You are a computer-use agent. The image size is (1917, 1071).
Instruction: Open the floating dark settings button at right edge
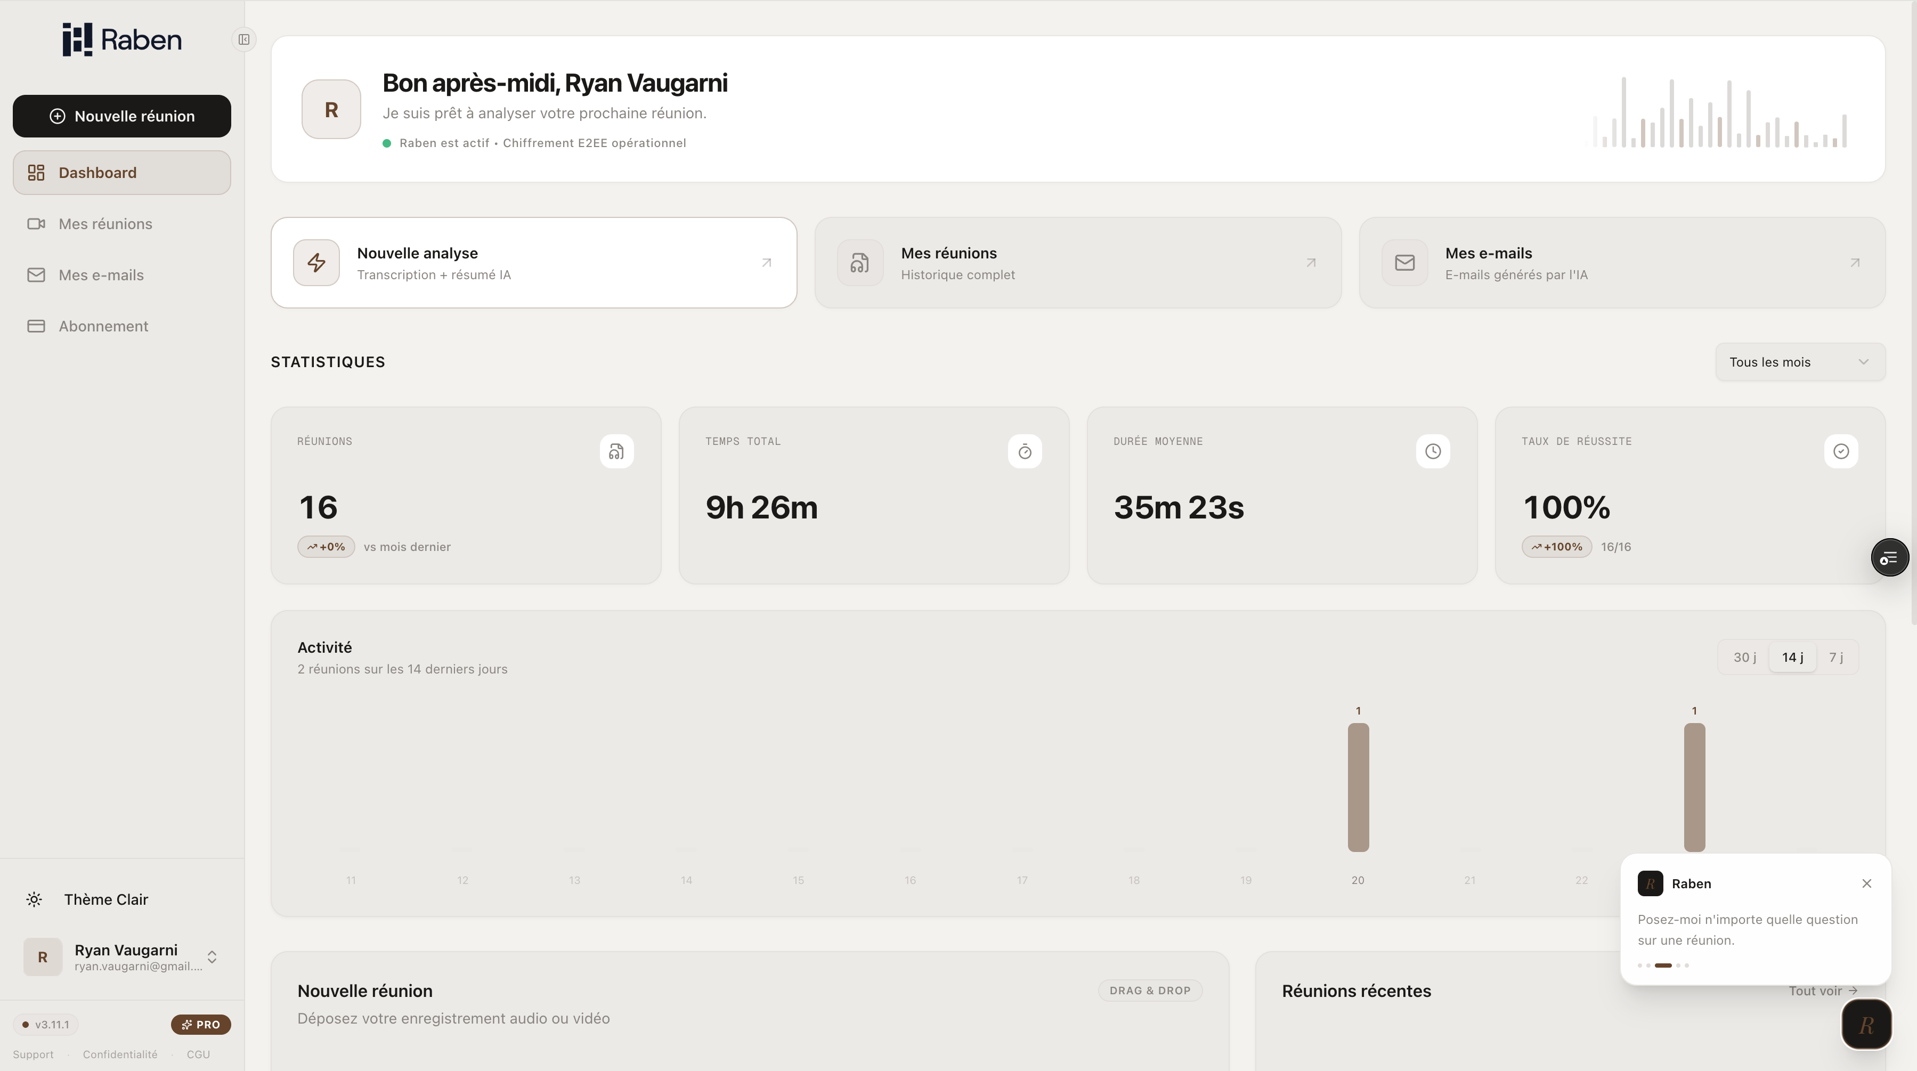(1889, 557)
